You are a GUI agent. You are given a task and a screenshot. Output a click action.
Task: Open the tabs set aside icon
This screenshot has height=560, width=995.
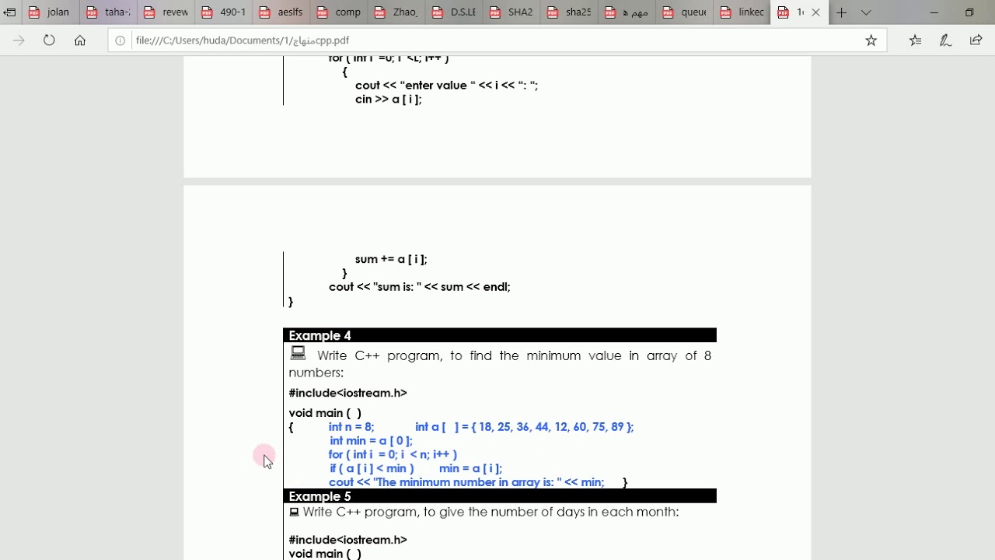pyautogui.click(x=9, y=12)
